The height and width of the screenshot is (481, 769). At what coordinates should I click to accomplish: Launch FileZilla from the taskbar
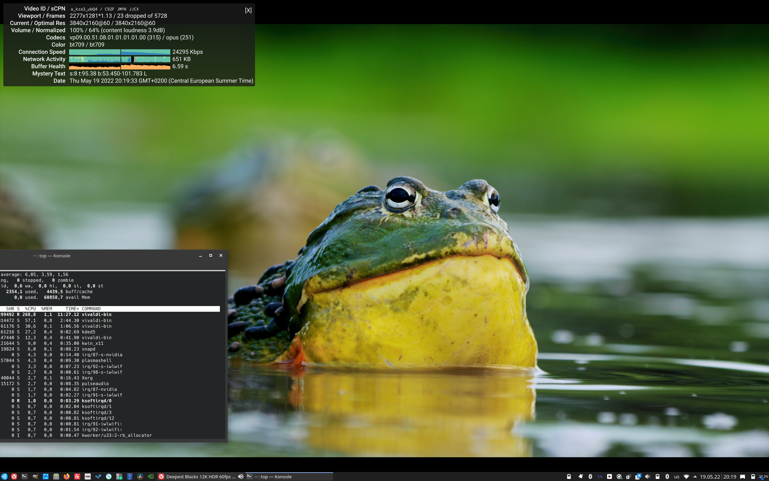(77, 476)
